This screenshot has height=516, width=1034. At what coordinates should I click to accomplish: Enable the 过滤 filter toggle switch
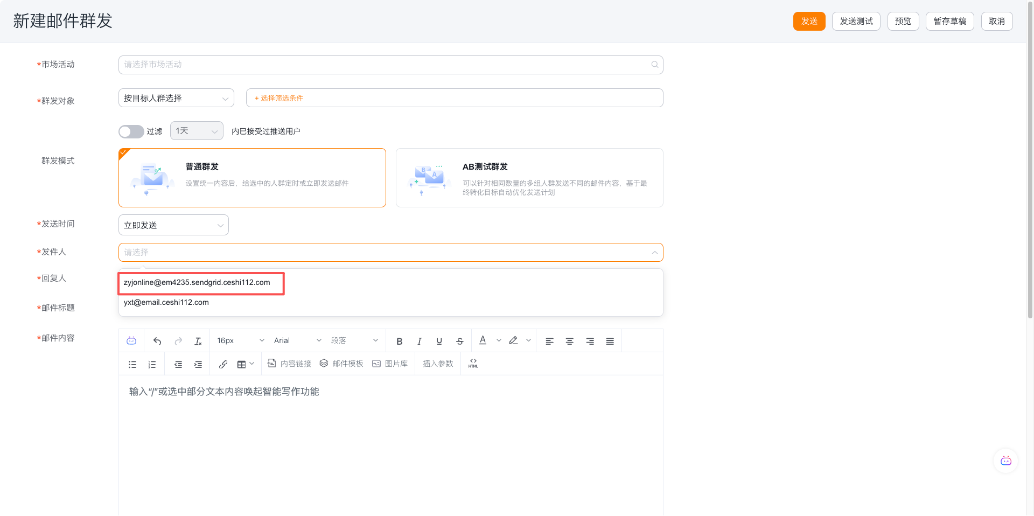(130, 131)
